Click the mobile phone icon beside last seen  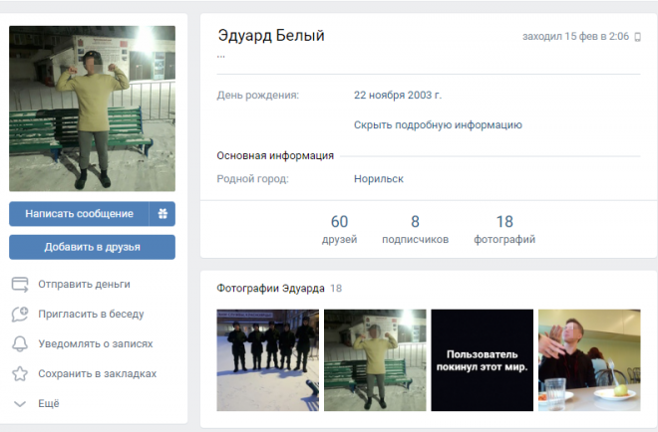(x=638, y=37)
